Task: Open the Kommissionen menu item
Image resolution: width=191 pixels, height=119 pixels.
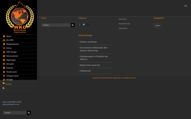Action: tap(18, 56)
